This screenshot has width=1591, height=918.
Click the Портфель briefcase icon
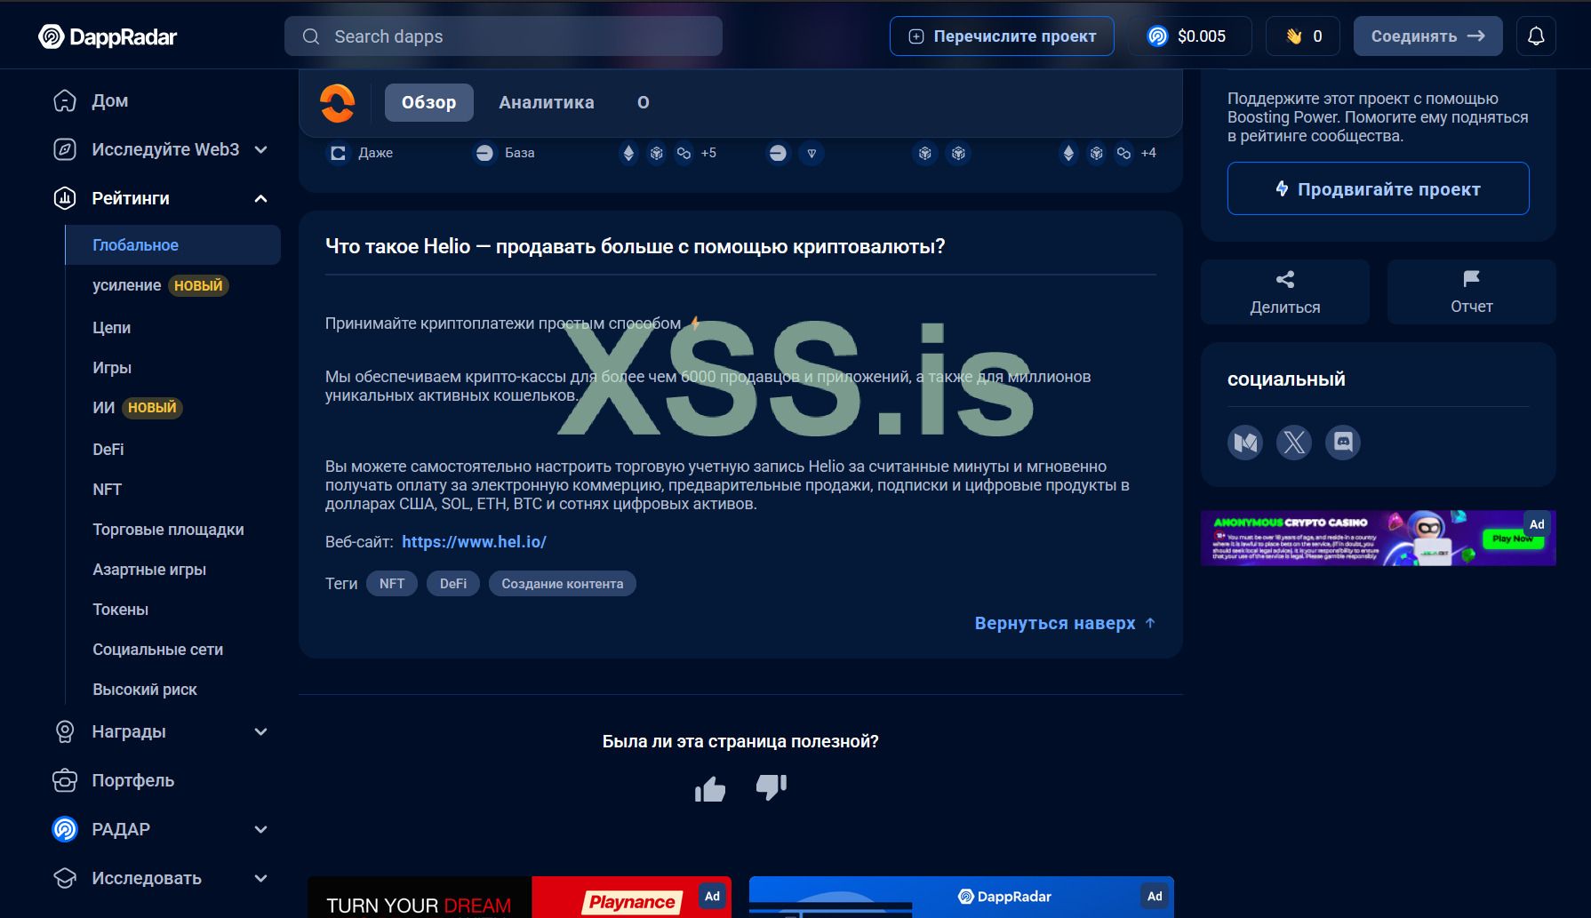tap(65, 780)
